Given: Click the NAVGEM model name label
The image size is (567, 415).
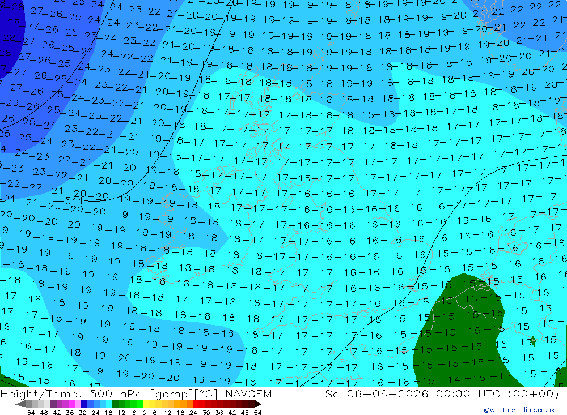Looking at the screenshot, I should 248,393.
